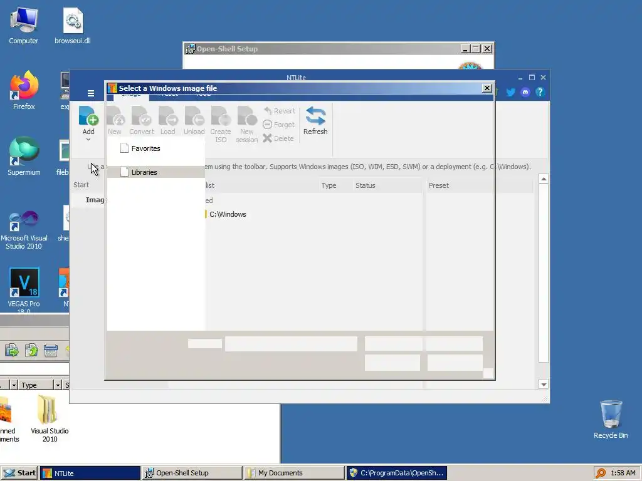Click the scroll down arrow in NTLite
This screenshot has width=642, height=481.
point(544,385)
